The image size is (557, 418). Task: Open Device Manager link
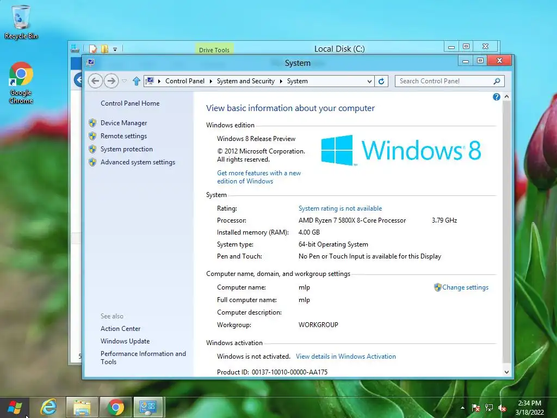[x=123, y=123]
